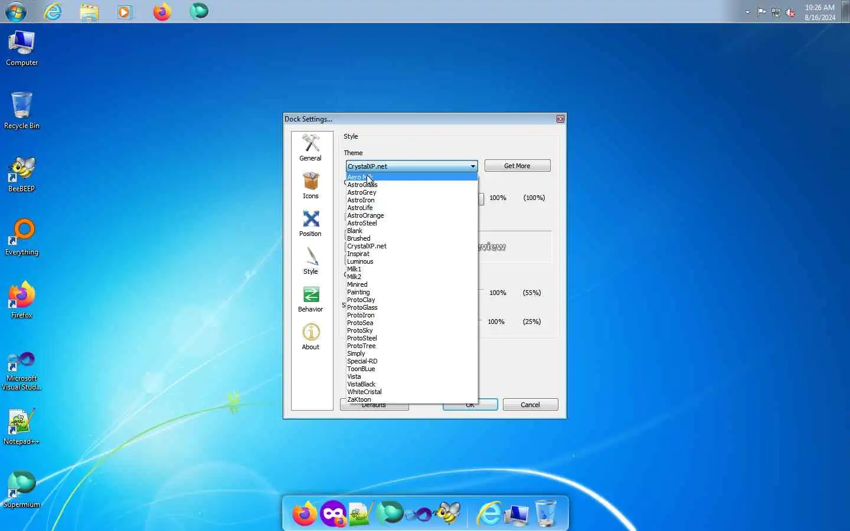Screen dimensions: 850x531
Task: Cancel the Dock Settings dialog
Action: tap(530, 405)
